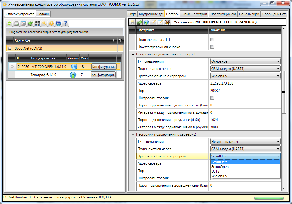Click the four-window grid icon

tap(37, 24)
